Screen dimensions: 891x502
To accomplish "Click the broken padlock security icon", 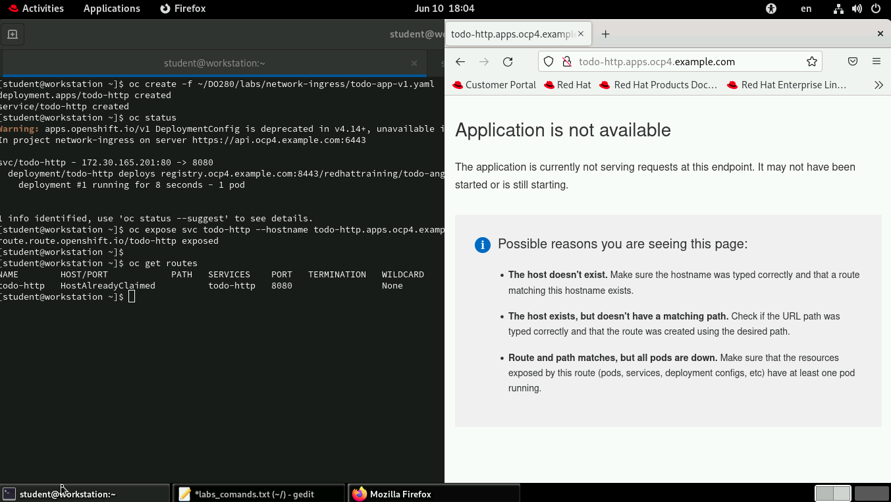I will (567, 61).
